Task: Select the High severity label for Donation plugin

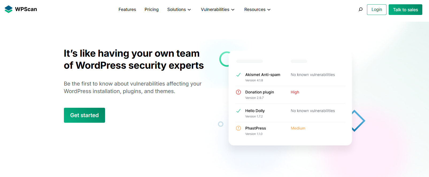Action: coord(295,92)
